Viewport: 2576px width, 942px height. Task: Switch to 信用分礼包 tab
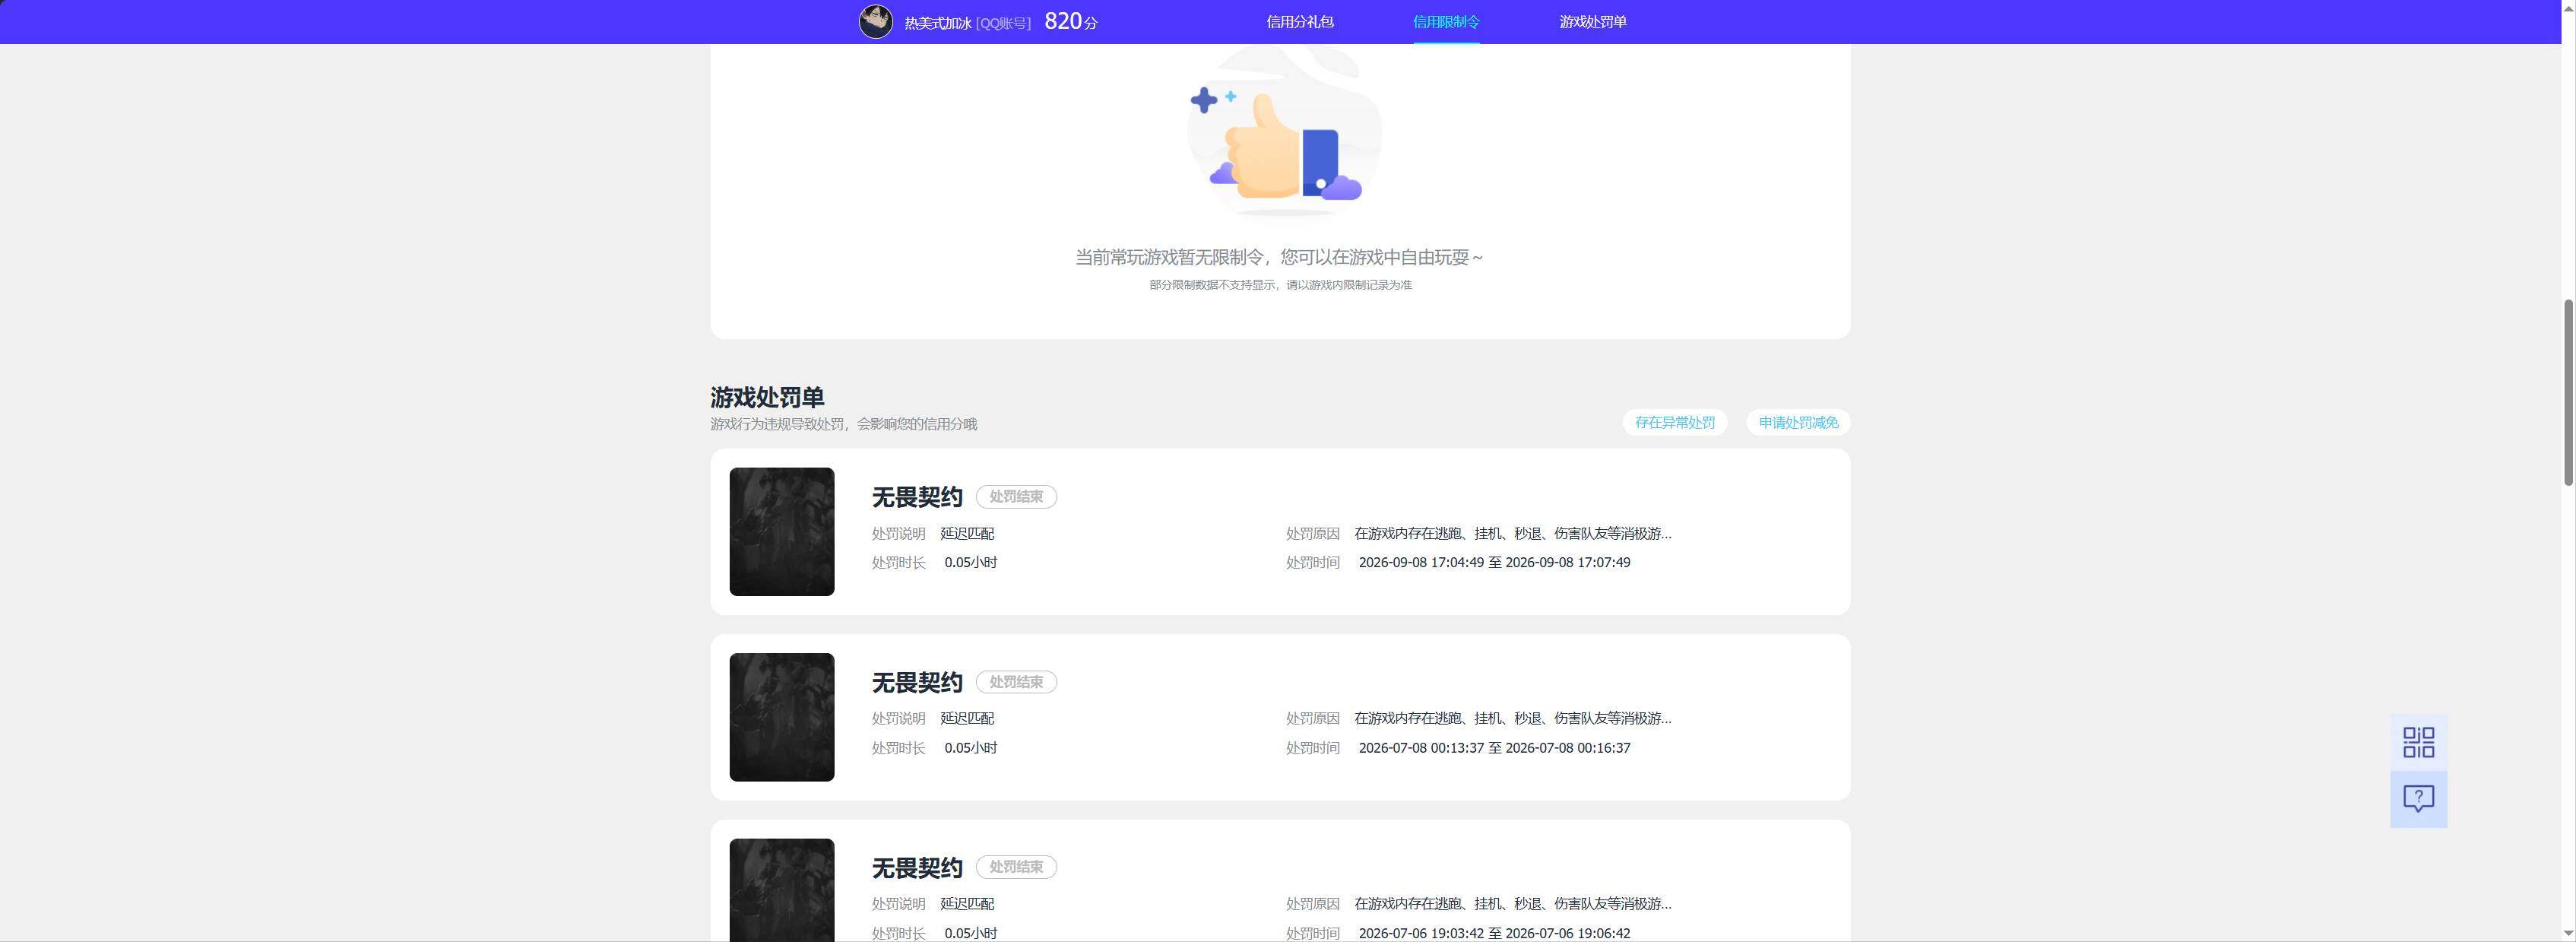[x=1299, y=22]
